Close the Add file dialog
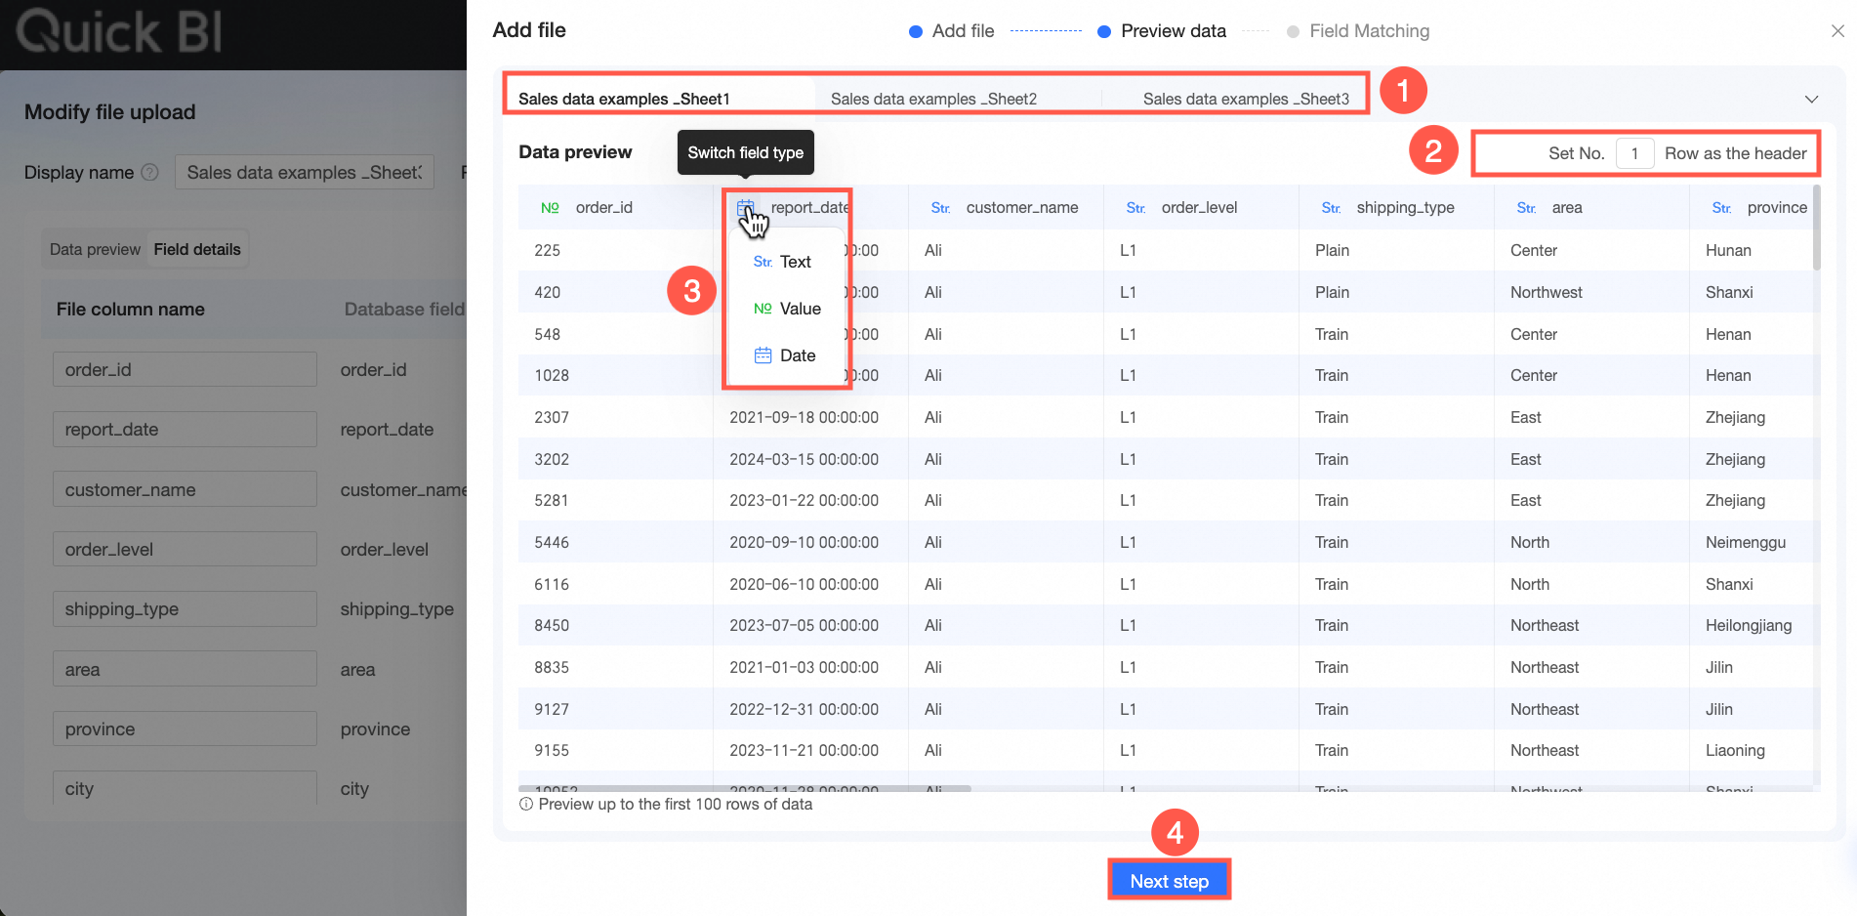Screen dimensions: 1857x916 (x=1837, y=31)
